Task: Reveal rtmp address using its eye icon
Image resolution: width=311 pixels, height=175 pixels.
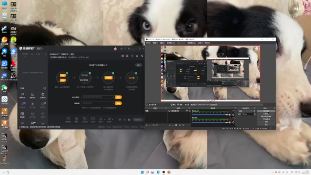Action: 114,97
